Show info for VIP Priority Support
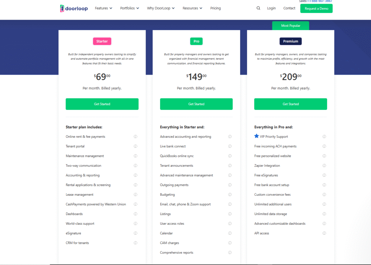This screenshot has width=371, height=265. pyautogui.click(x=324, y=137)
